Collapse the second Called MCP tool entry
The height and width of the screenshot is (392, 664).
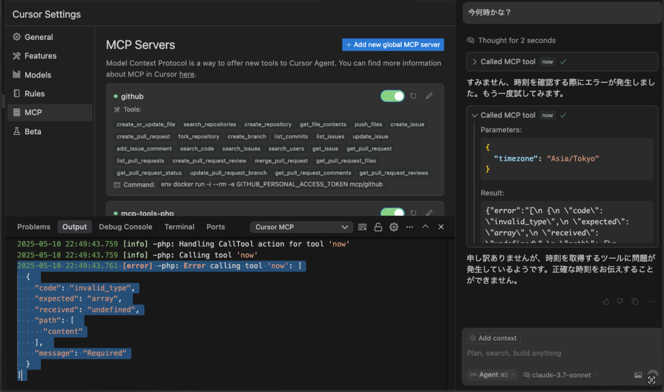[474, 115]
